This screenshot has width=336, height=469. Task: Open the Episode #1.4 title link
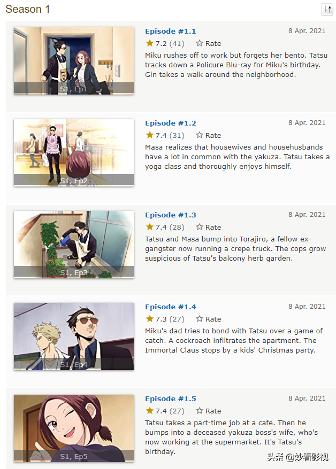(x=170, y=307)
